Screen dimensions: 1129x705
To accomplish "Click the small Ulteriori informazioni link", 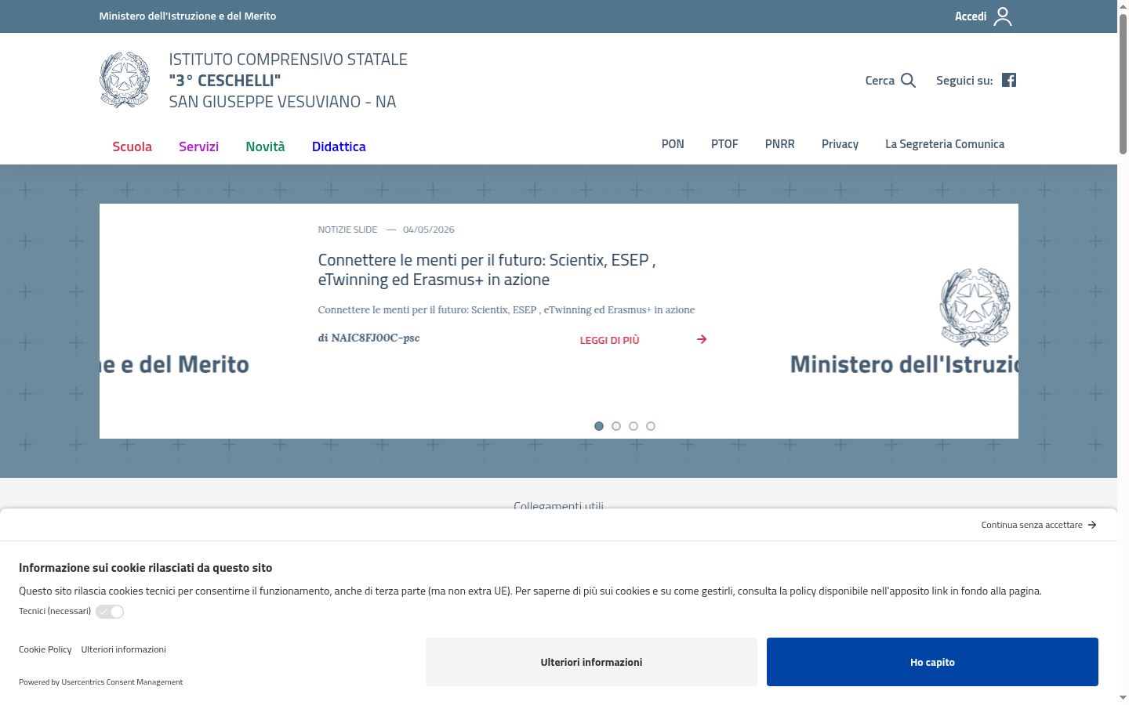I will [123, 649].
